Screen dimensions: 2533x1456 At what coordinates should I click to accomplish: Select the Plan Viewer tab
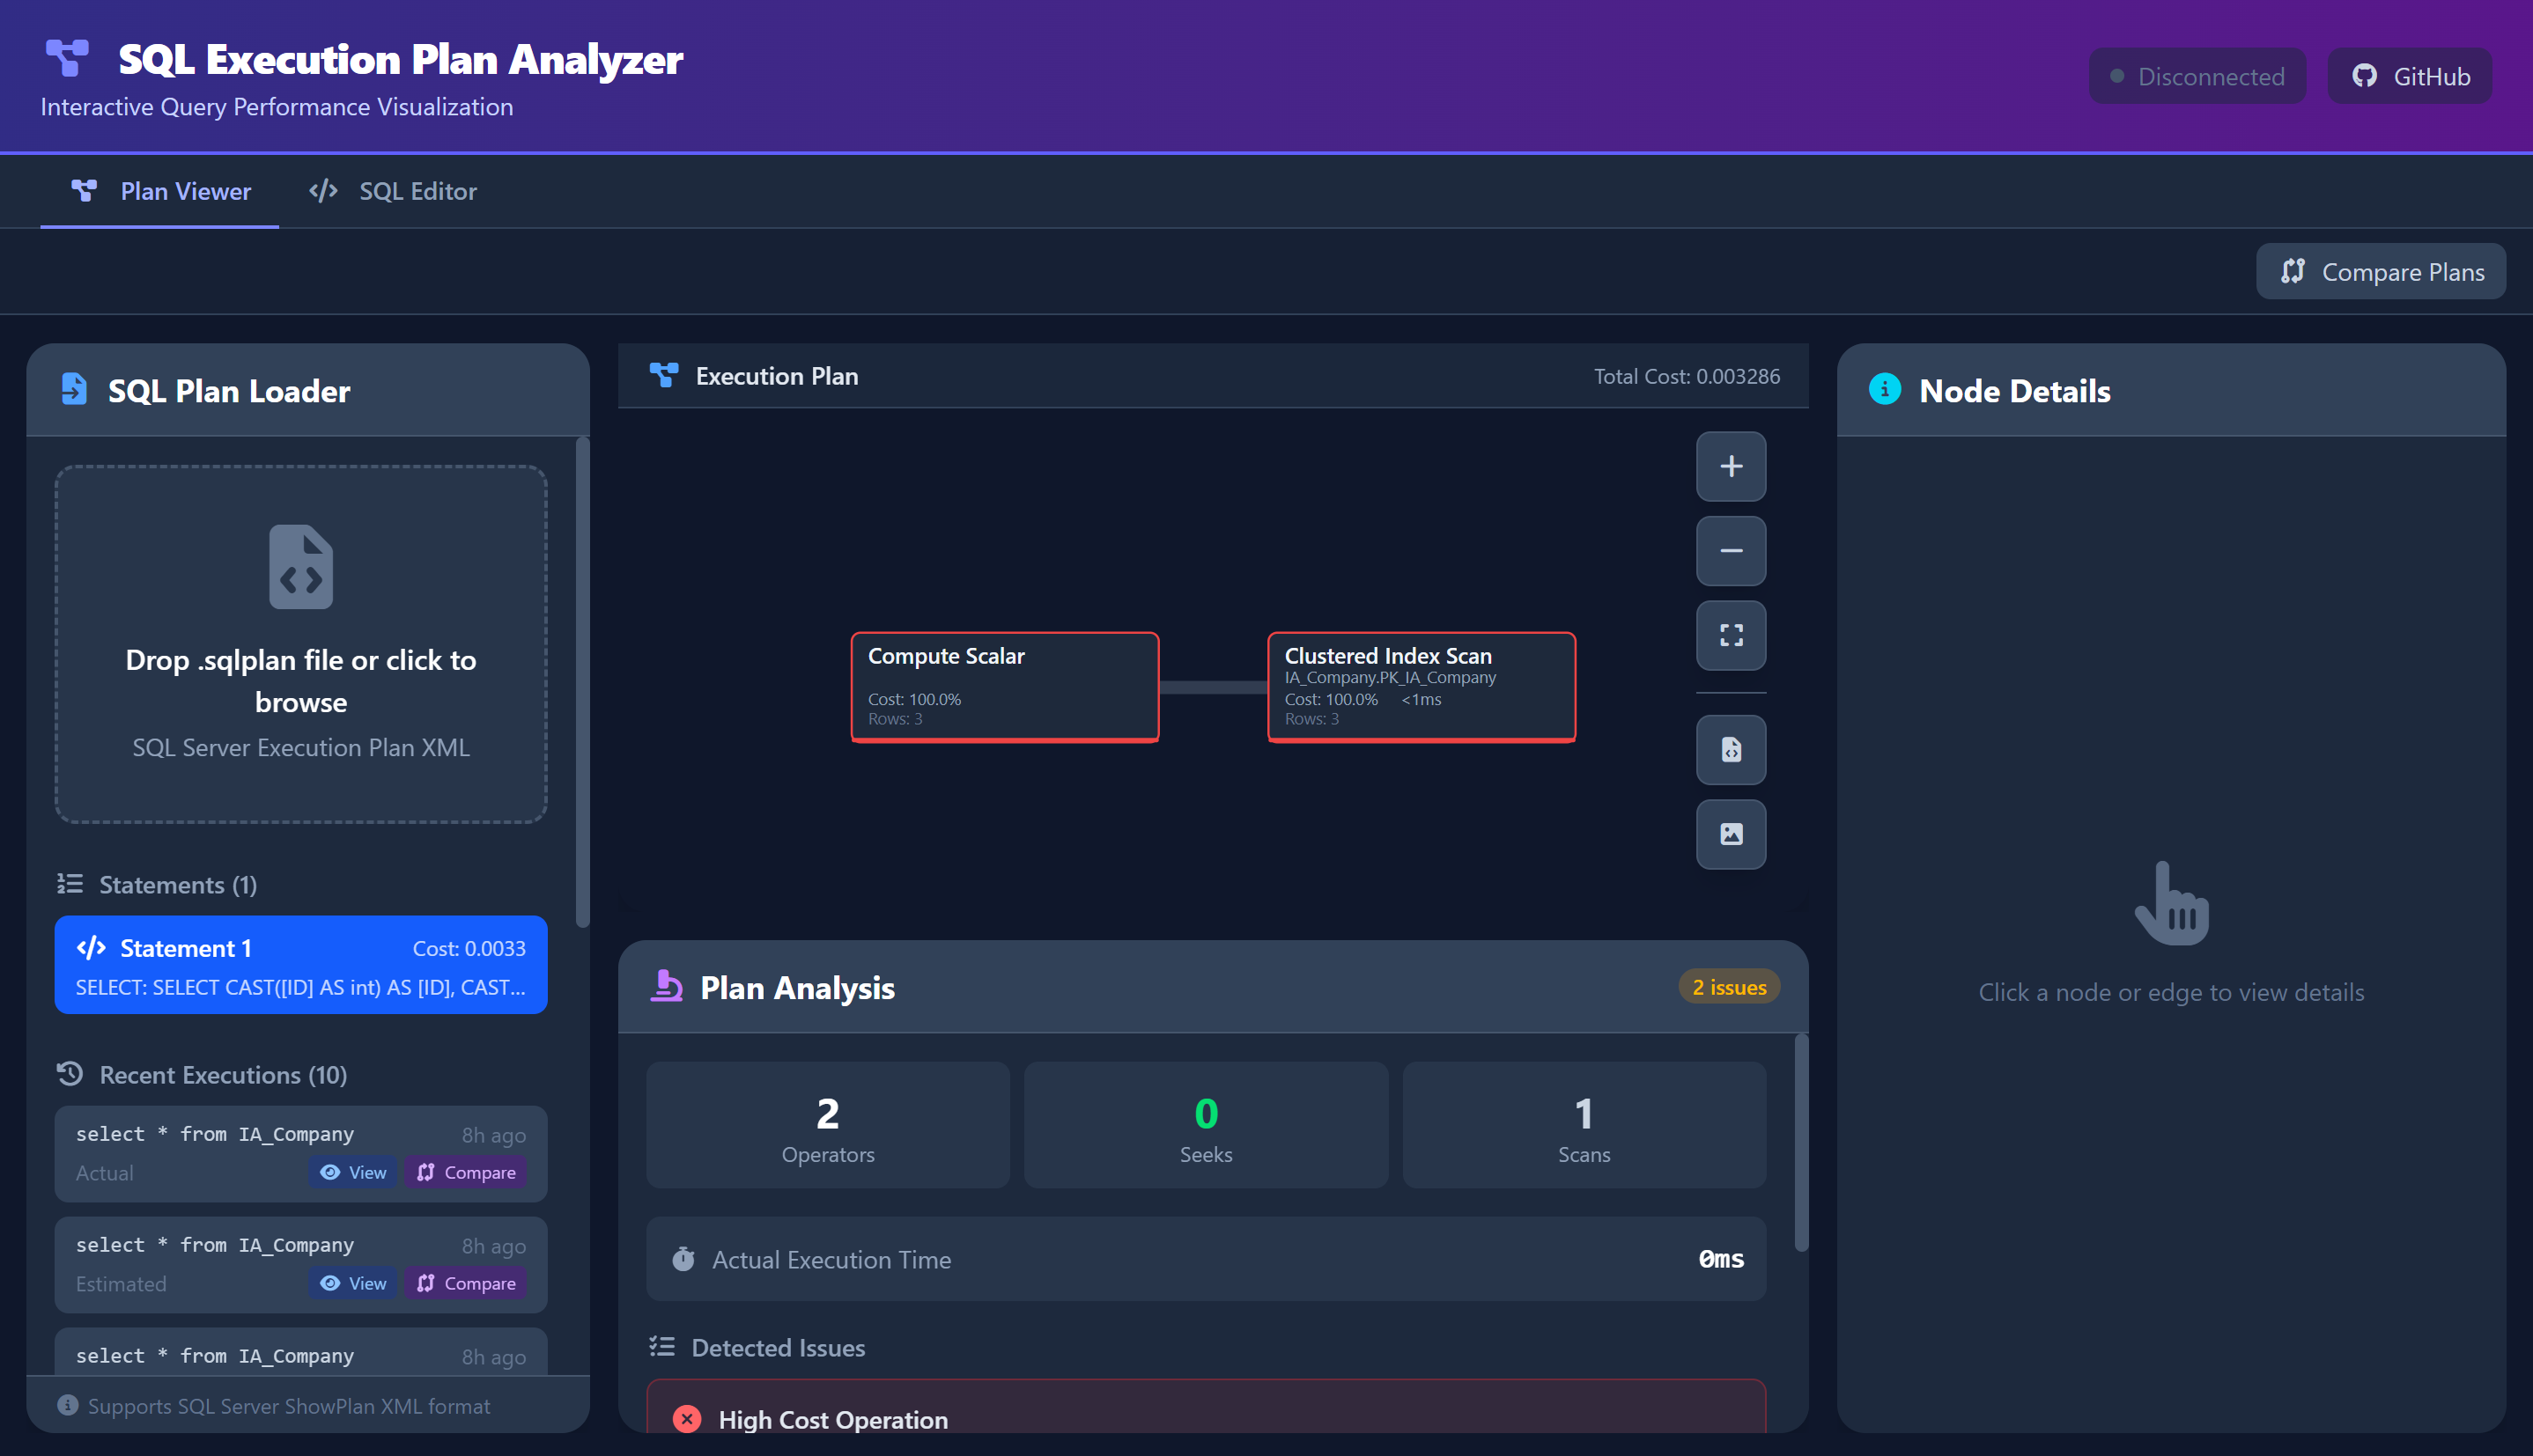[x=160, y=191]
